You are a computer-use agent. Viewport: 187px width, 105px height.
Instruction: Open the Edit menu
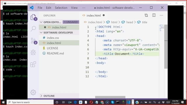[49, 8]
